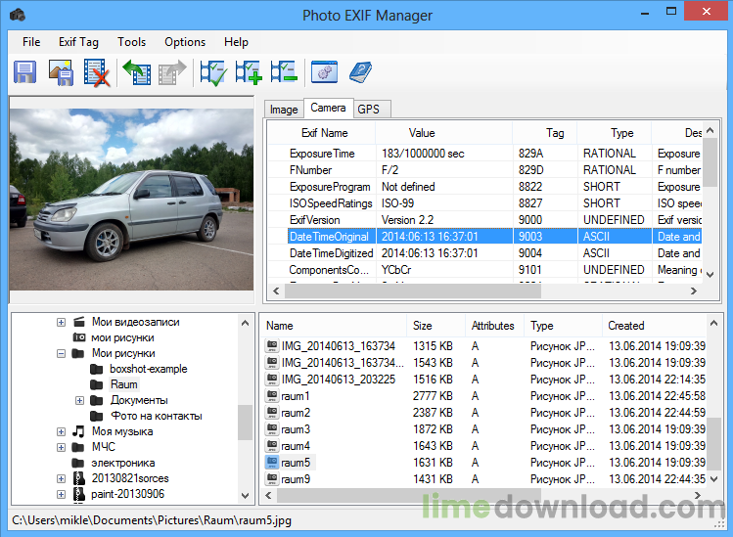Click the Save floppy disk toolbar icon
Image resolution: width=733 pixels, height=537 pixels.
(x=25, y=72)
